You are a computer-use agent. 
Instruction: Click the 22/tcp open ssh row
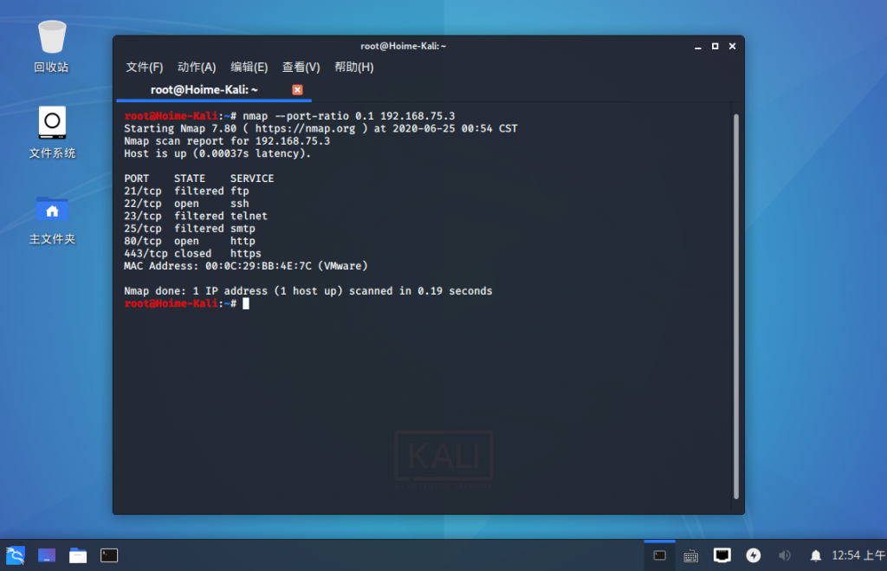coord(187,203)
